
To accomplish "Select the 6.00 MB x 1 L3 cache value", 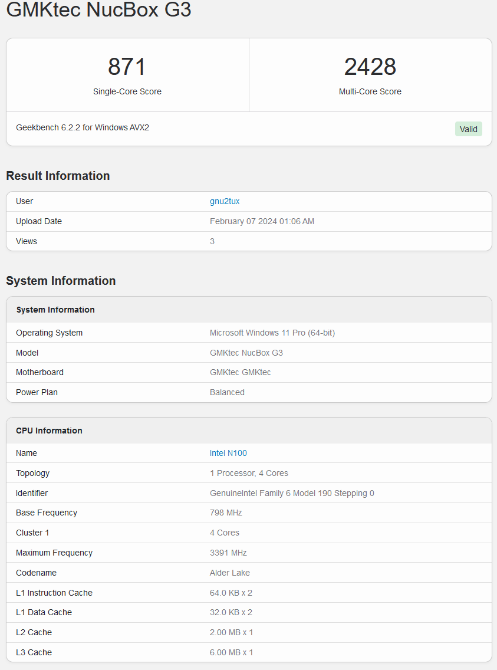I will [232, 652].
